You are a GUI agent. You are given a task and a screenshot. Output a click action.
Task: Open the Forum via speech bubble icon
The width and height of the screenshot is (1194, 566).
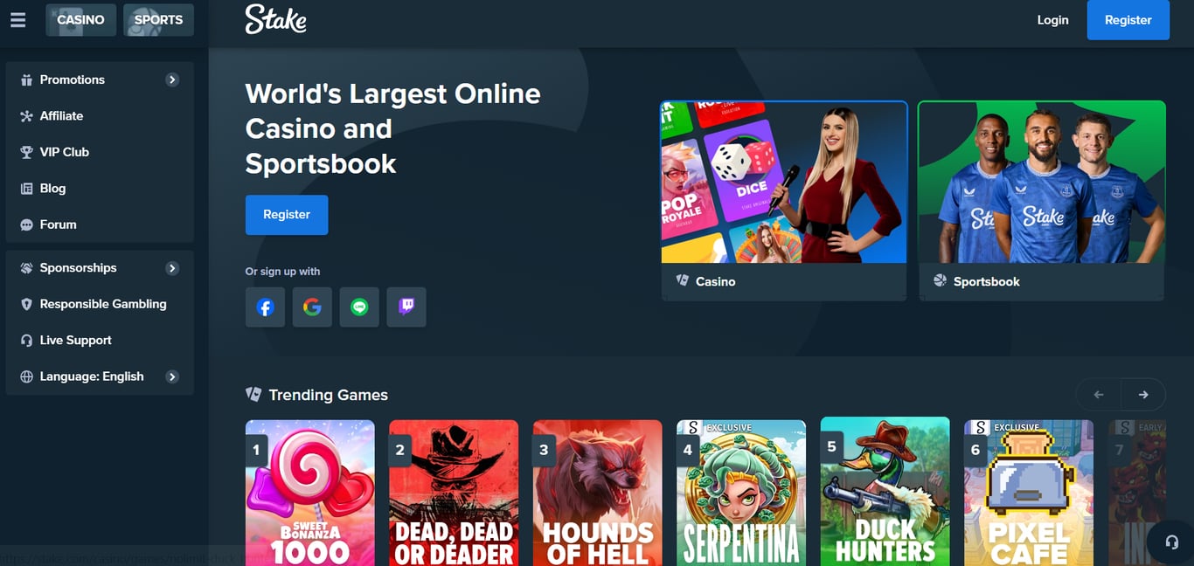(28, 224)
